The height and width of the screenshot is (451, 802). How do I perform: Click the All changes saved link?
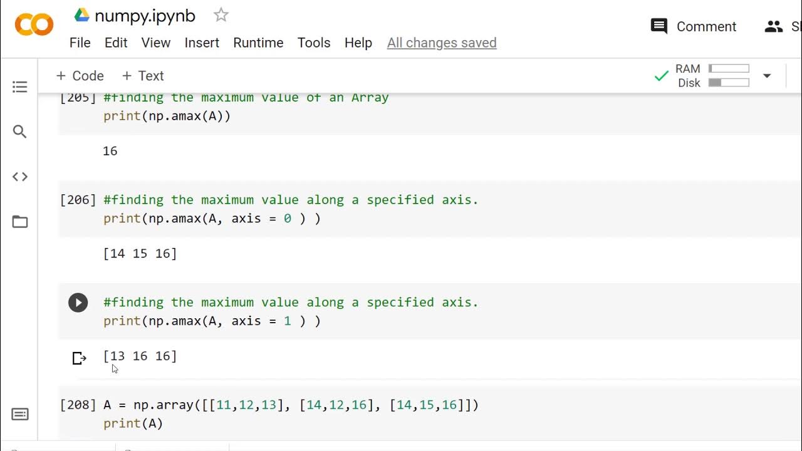point(442,43)
